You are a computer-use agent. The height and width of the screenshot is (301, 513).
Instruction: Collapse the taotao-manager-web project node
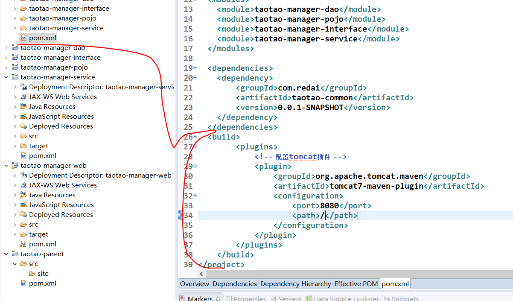pyautogui.click(x=6, y=166)
